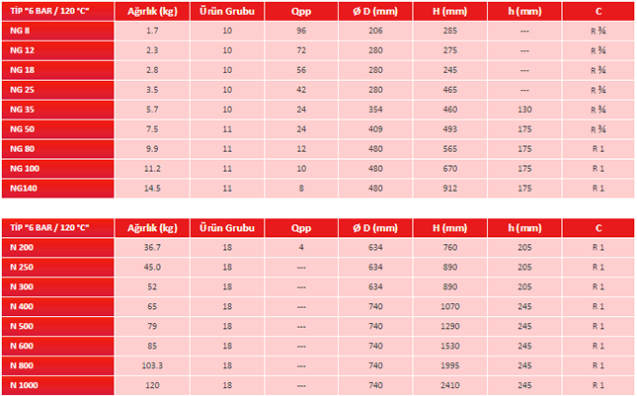Select the 103.3 weight cell for N 800
This screenshot has width=637, height=396.
152,365
